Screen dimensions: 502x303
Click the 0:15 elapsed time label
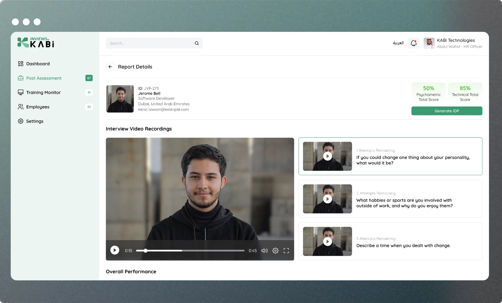tap(128, 250)
